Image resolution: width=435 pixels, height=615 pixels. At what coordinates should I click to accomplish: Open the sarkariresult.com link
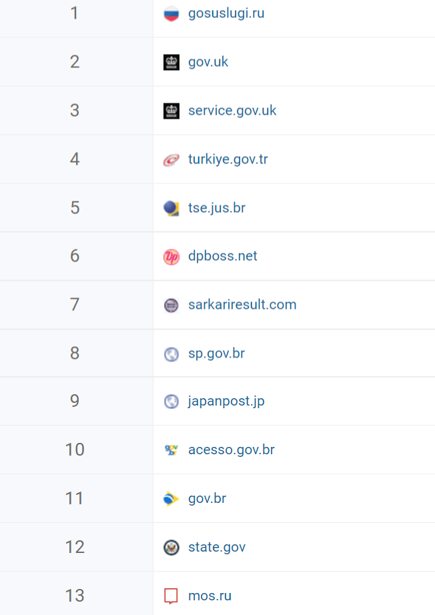tap(242, 304)
